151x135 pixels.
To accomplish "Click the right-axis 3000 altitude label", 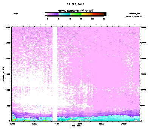I will pyautogui.click(x=143, y=27).
